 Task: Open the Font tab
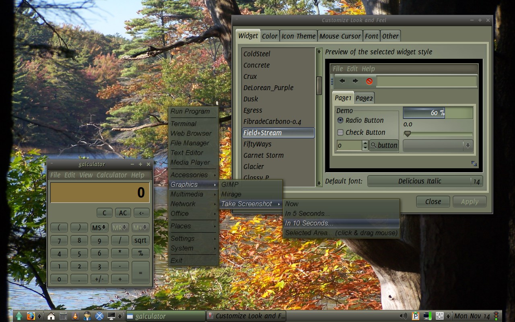[x=371, y=36]
